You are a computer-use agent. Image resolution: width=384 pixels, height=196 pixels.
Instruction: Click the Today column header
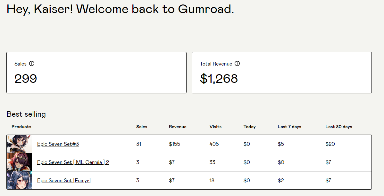click(x=250, y=127)
